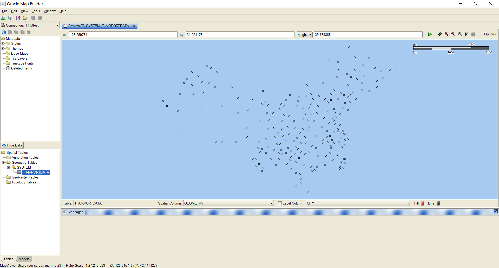Zoom out on the map preview
The image size is (499, 268).
click(x=454, y=34)
